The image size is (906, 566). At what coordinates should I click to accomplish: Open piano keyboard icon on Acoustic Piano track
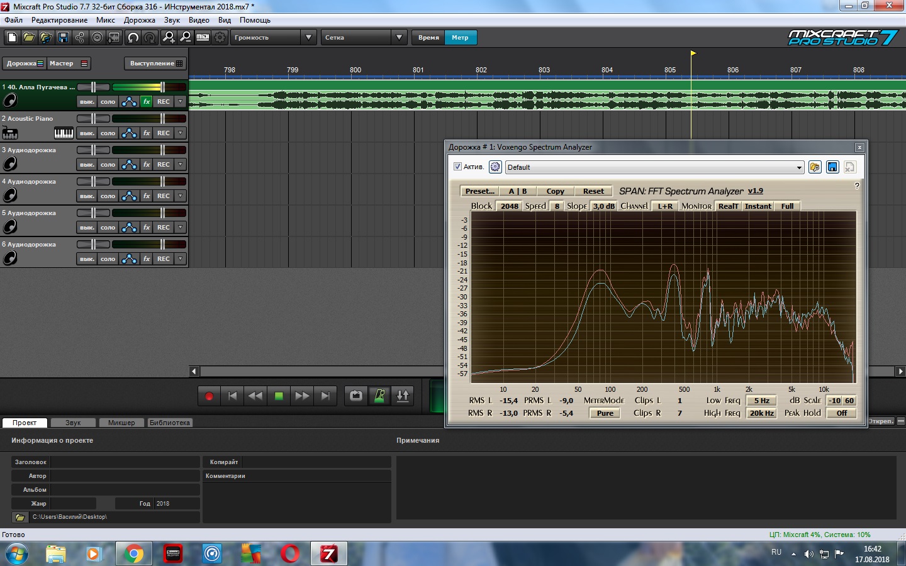tap(64, 133)
